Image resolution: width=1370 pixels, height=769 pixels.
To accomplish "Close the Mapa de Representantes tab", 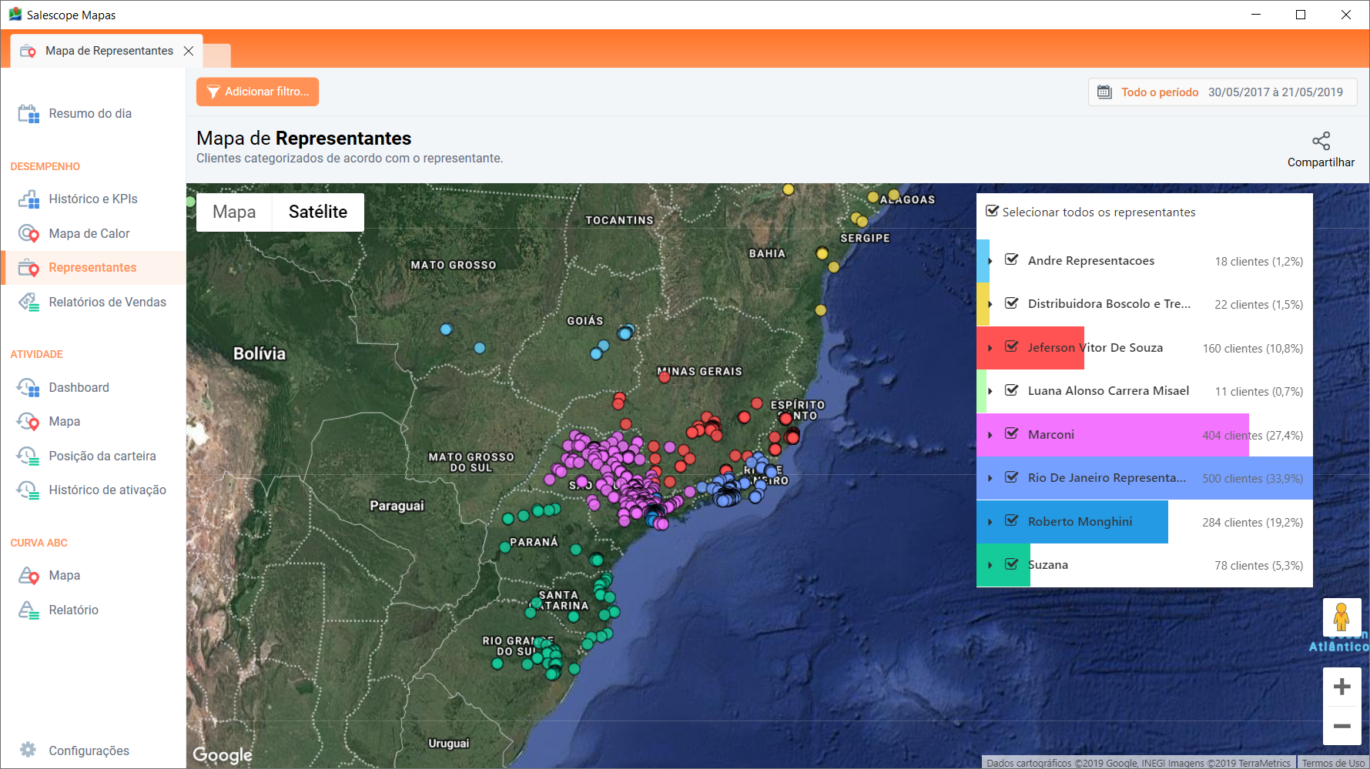I will (189, 51).
